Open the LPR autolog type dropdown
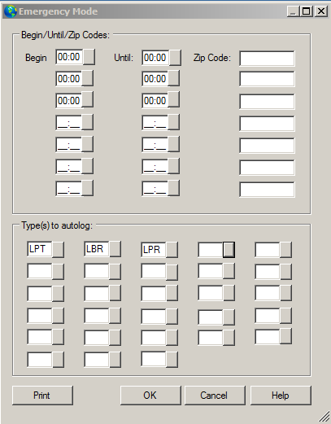331x424 pixels. point(172,250)
